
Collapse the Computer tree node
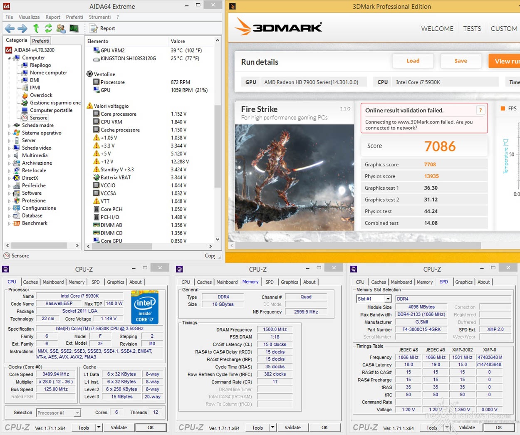(x=9, y=58)
